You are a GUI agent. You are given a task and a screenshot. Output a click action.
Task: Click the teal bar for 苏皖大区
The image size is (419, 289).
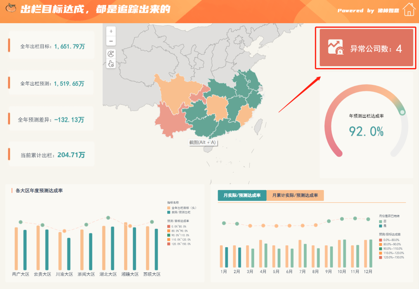156,249
